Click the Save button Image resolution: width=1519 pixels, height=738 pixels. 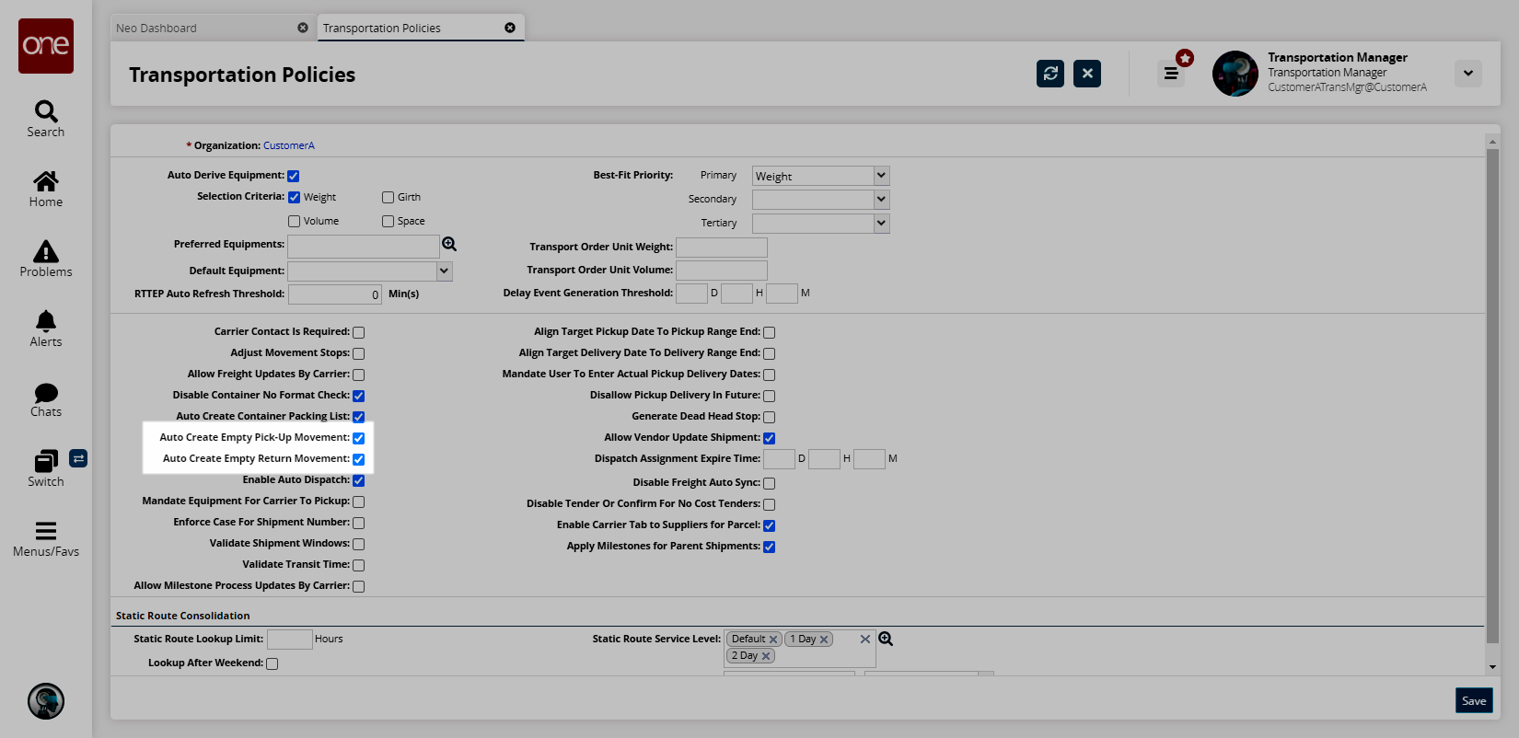click(1473, 700)
